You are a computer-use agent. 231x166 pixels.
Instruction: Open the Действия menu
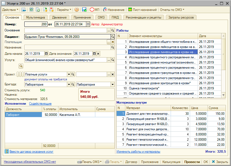[x=10, y=10]
